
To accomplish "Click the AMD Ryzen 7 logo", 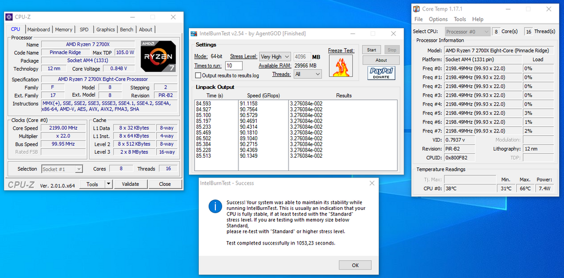I will (159, 57).
